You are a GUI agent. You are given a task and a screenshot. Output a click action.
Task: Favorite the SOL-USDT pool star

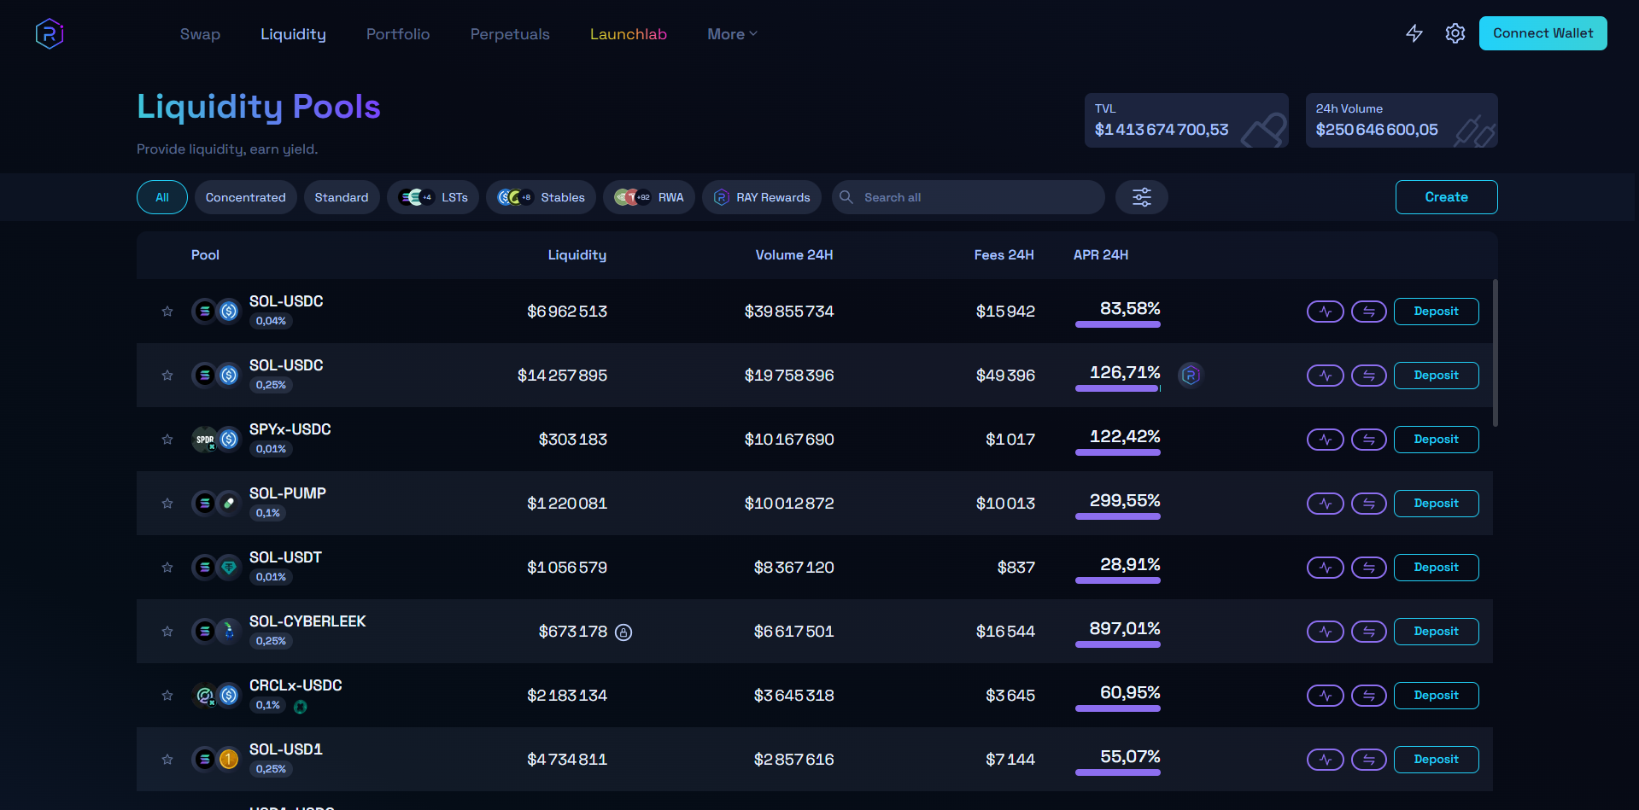[x=167, y=568]
